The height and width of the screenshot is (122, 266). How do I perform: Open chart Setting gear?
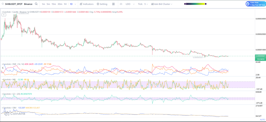click(x=102, y=4)
